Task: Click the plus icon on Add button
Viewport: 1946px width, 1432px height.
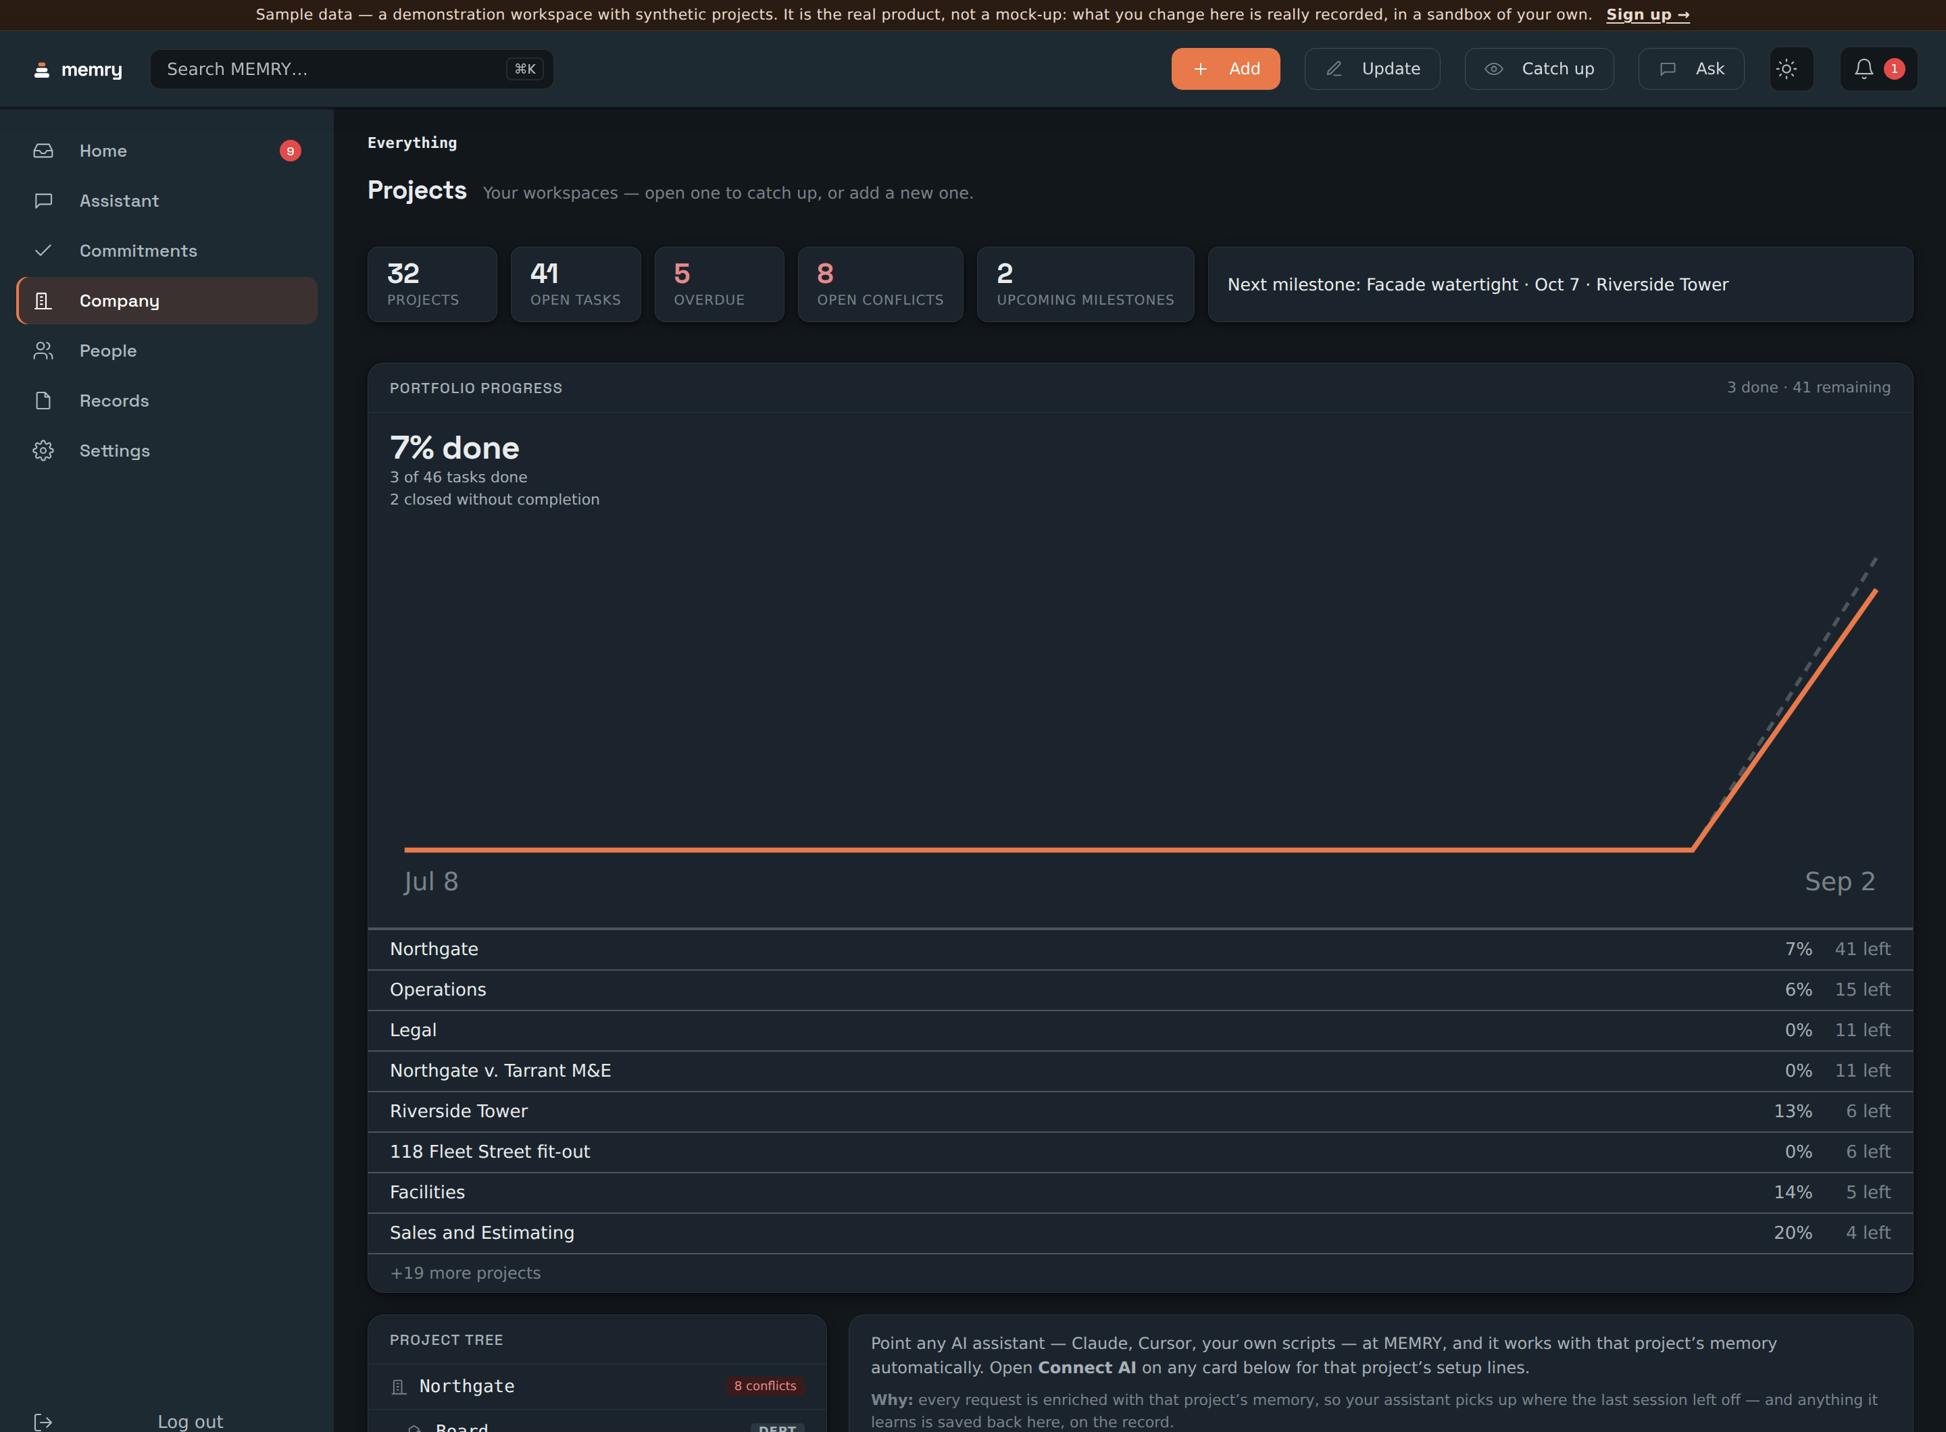Action: [x=1200, y=68]
